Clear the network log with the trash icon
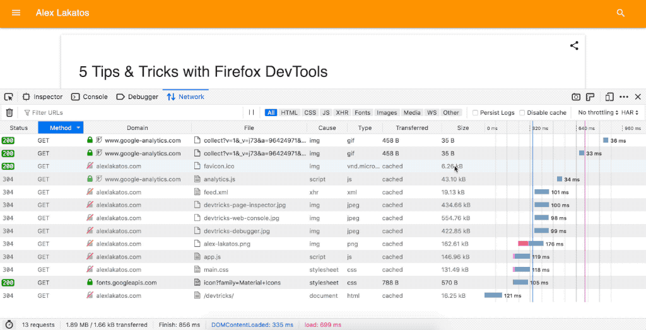646x330 pixels. pyautogui.click(x=9, y=112)
